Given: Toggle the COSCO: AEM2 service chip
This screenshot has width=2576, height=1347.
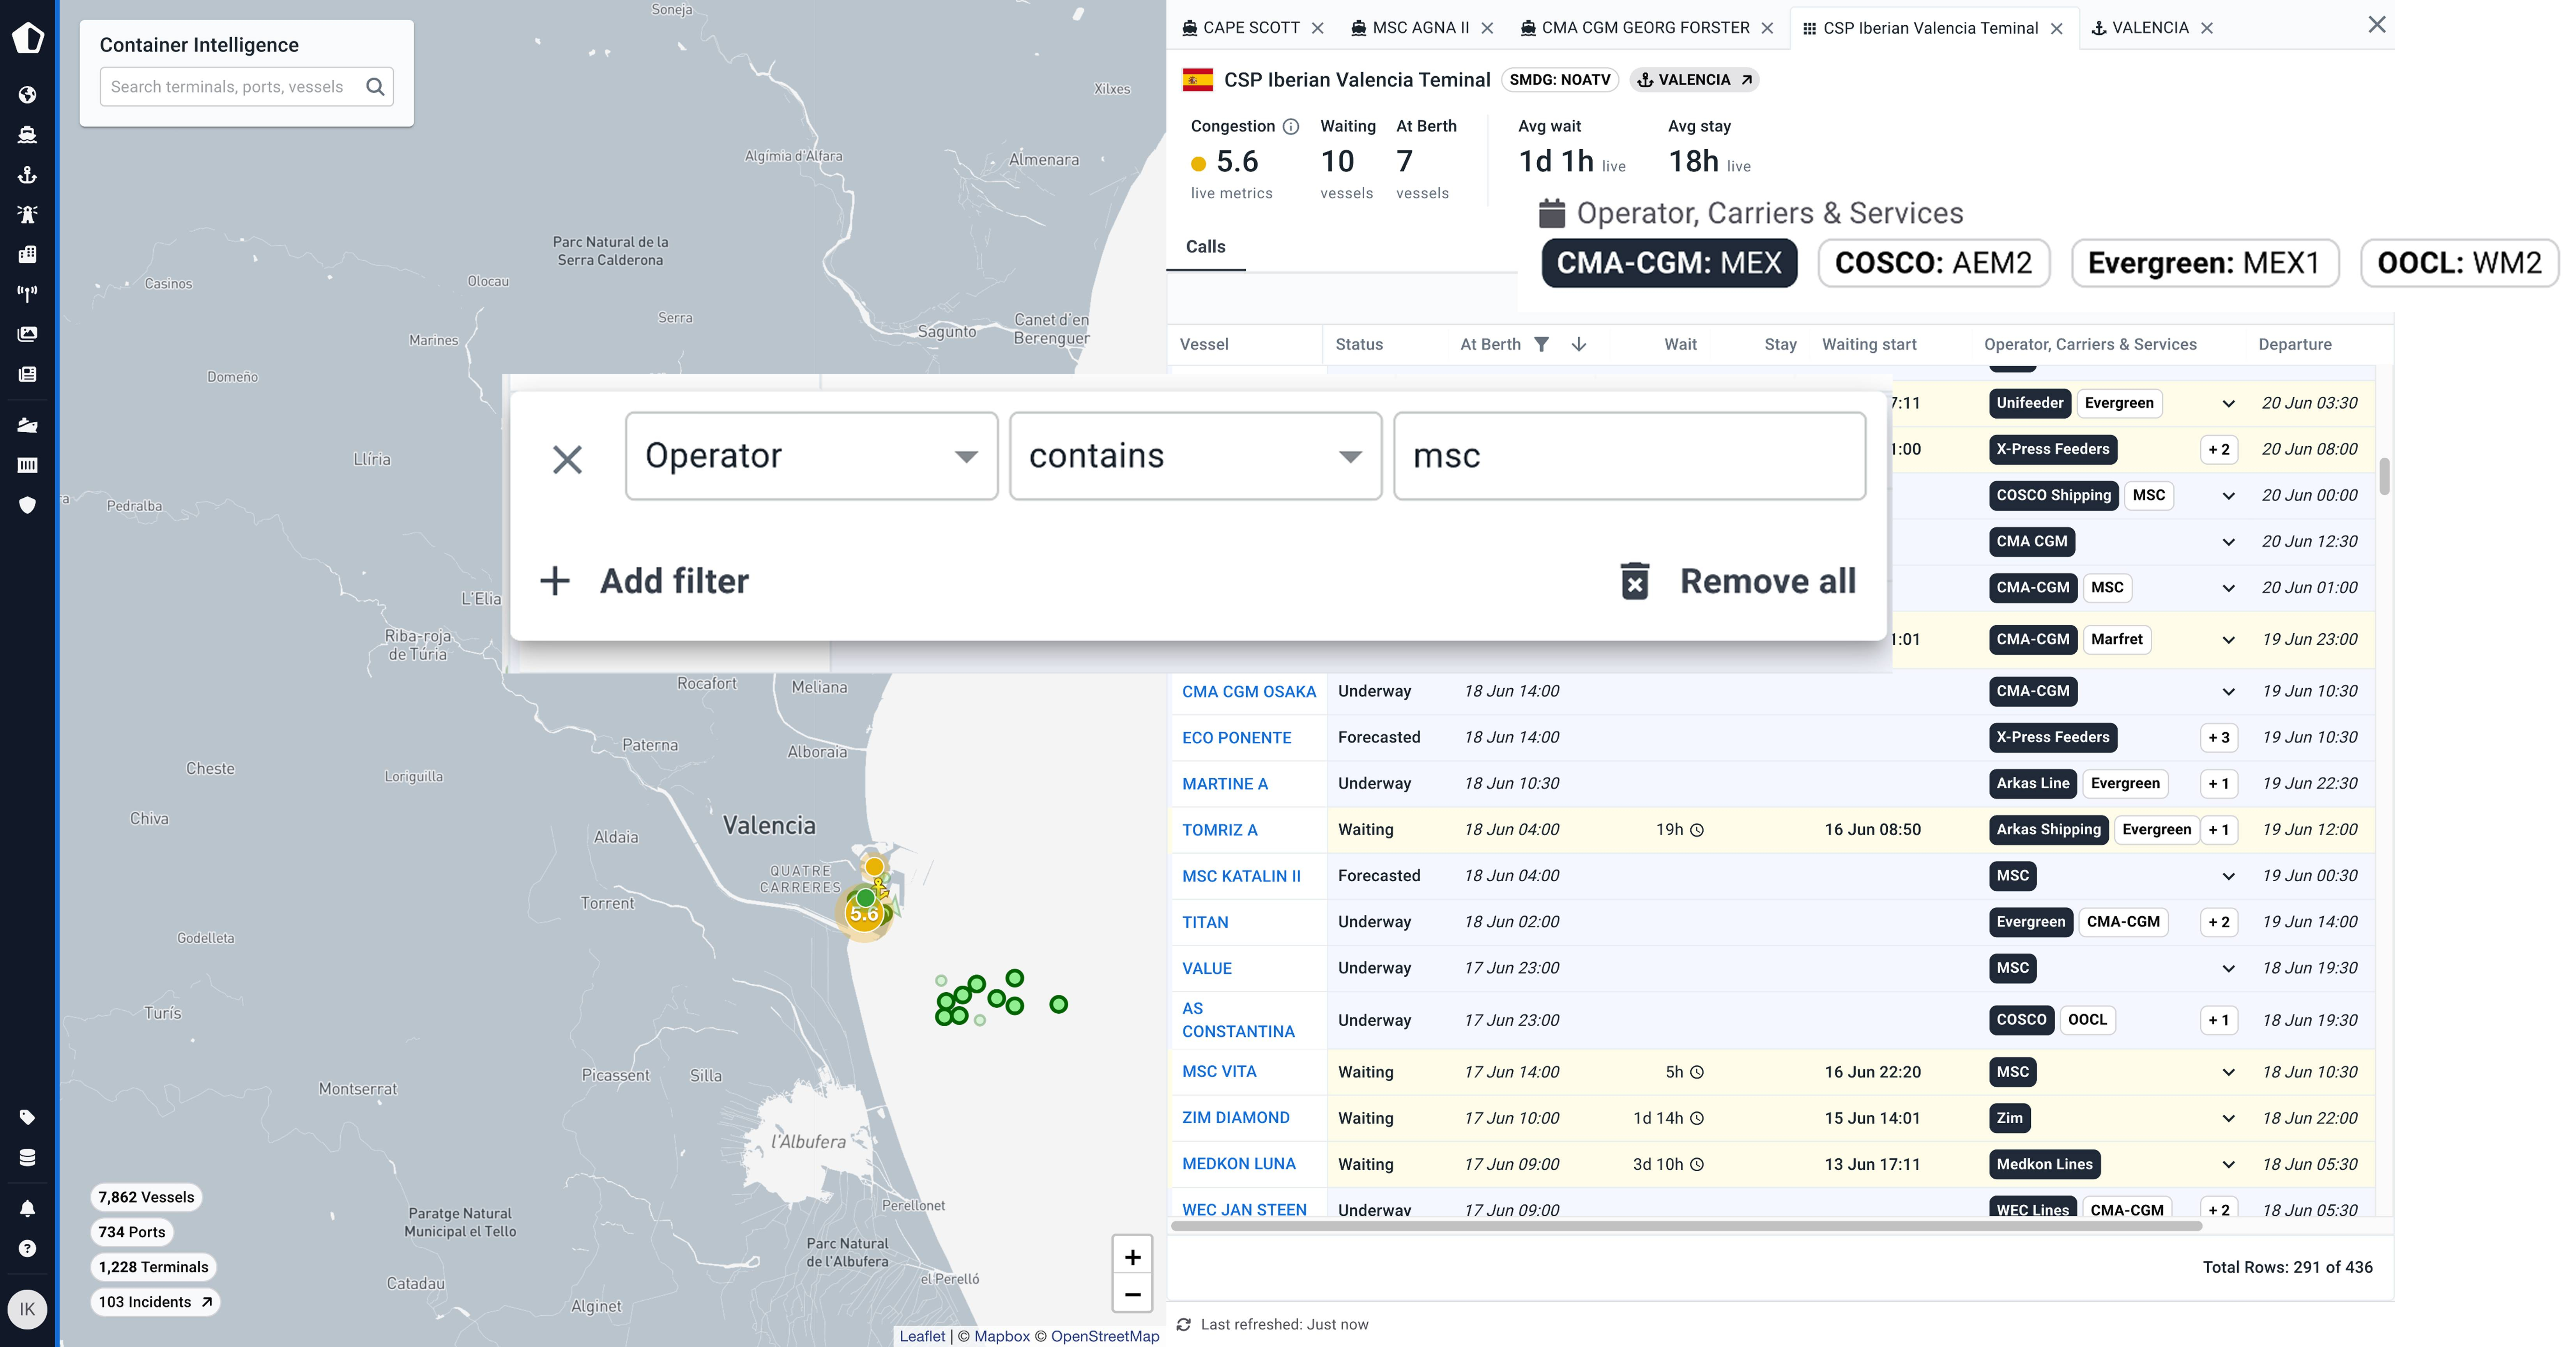Looking at the screenshot, I should pos(1934,263).
